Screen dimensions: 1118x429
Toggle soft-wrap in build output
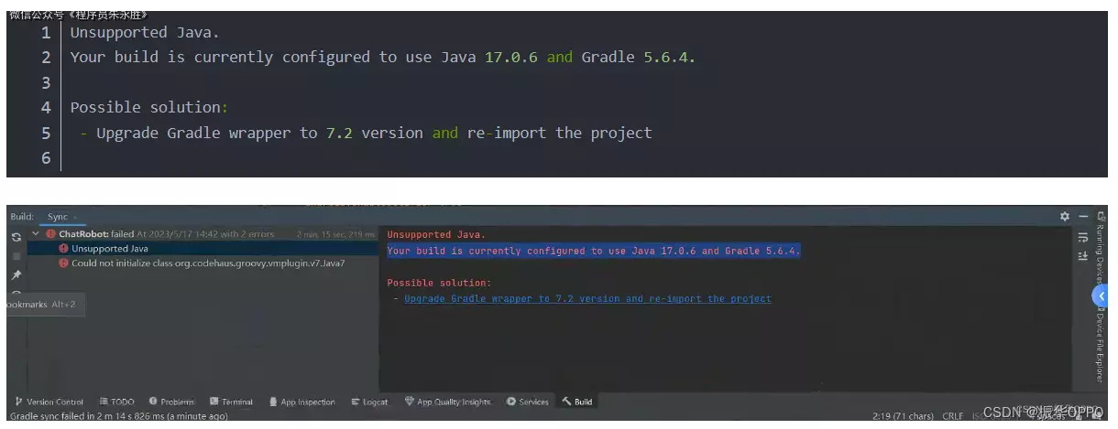[x=1082, y=237]
